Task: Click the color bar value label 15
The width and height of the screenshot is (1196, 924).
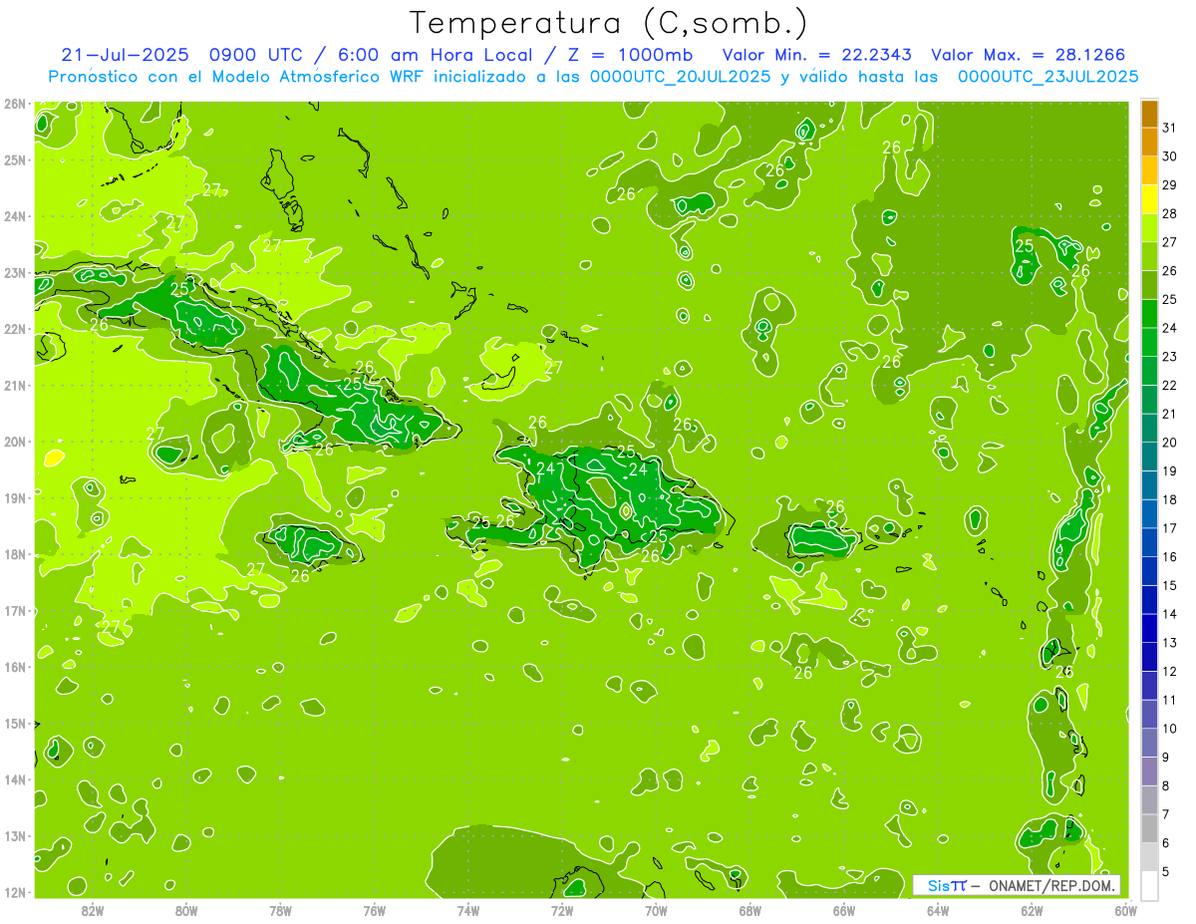Action: (1170, 585)
